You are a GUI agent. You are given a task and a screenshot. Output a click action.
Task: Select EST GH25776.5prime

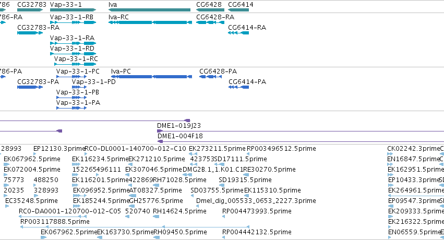(156, 201)
